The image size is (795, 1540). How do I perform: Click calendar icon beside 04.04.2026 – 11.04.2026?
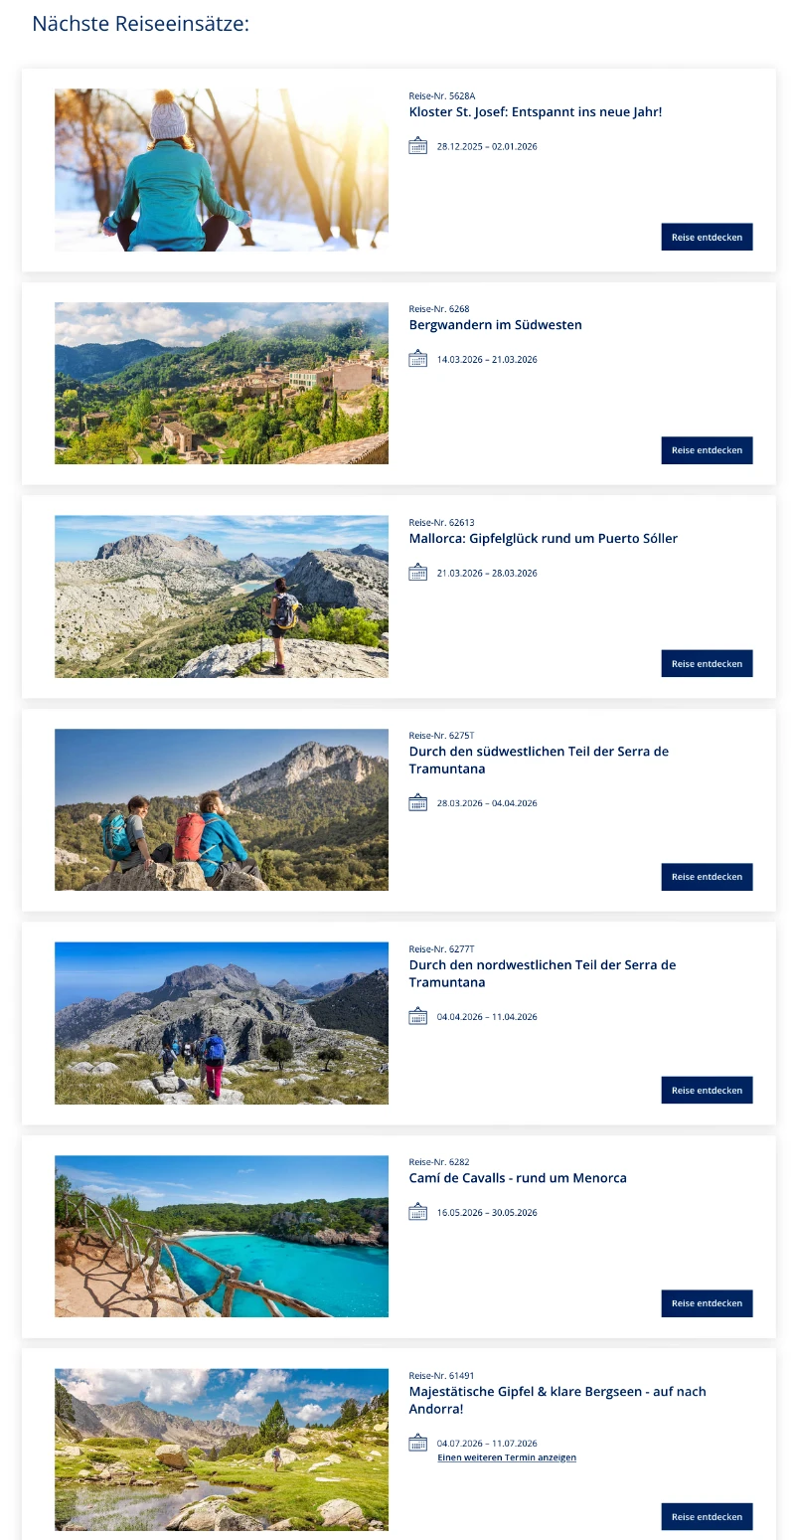click(417, 1016)
